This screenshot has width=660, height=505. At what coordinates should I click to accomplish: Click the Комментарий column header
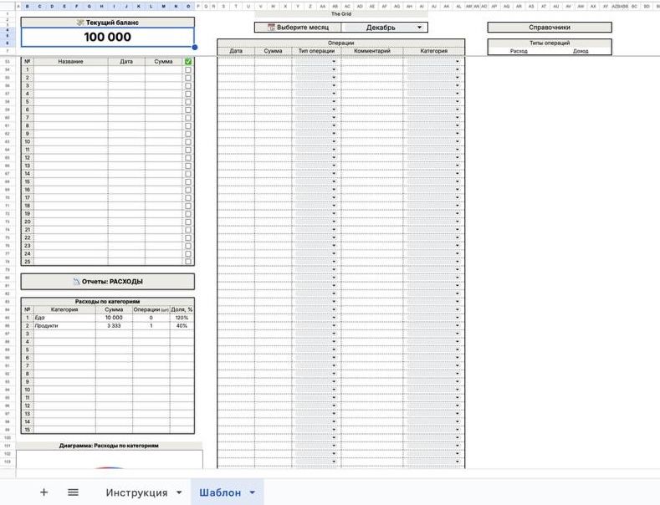coord(372,51)
